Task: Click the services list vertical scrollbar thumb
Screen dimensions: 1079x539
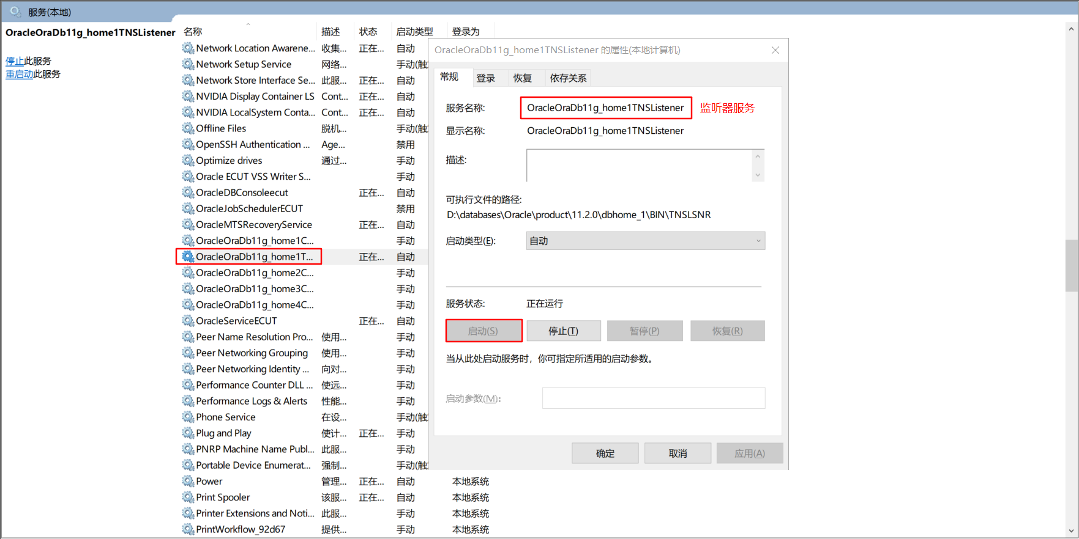Action: (x=1071, y=266)
